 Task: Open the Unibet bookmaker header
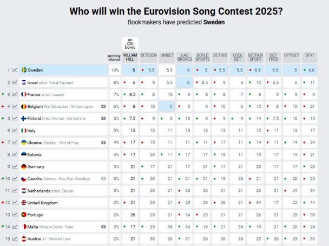tap(167, 55)
